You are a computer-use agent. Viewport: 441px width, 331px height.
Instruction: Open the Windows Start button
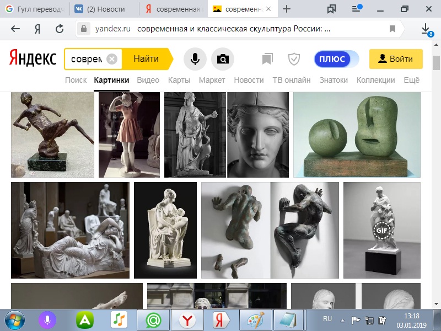point(15,321)
